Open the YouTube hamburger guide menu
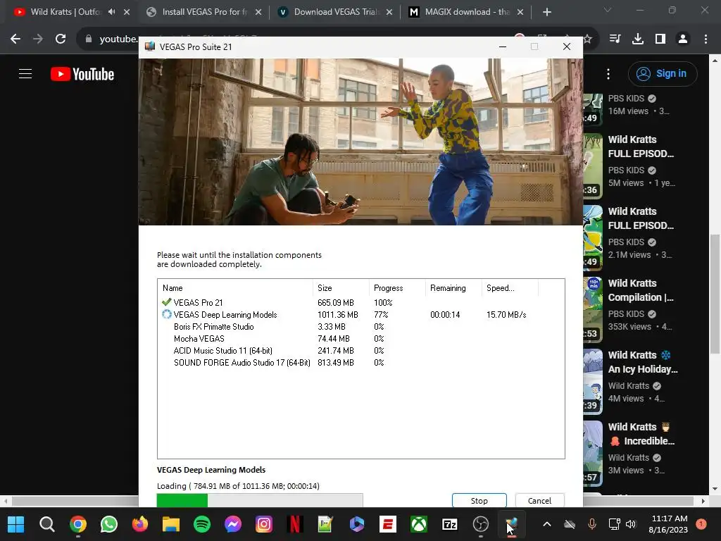Image resolution: width=721 pixels, height=541 pixels. pos(25,73)
